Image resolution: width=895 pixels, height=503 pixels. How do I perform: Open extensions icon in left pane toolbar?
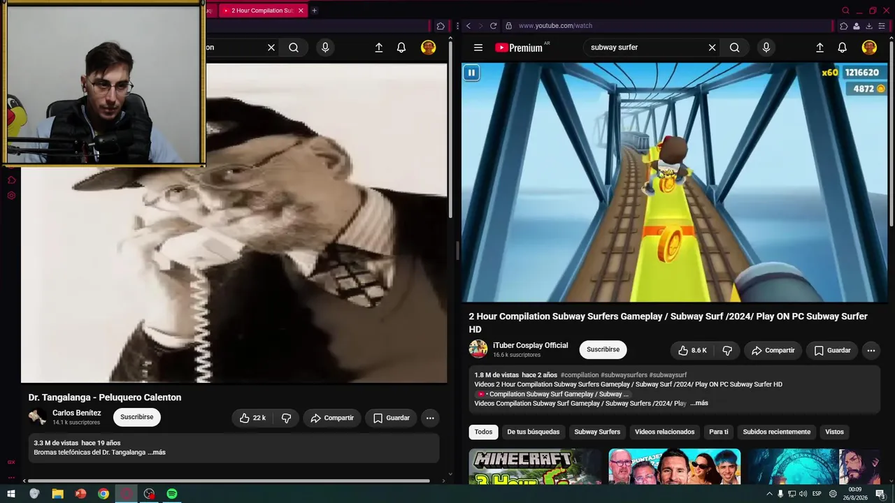pyautogui.click(x=441, y=26)
